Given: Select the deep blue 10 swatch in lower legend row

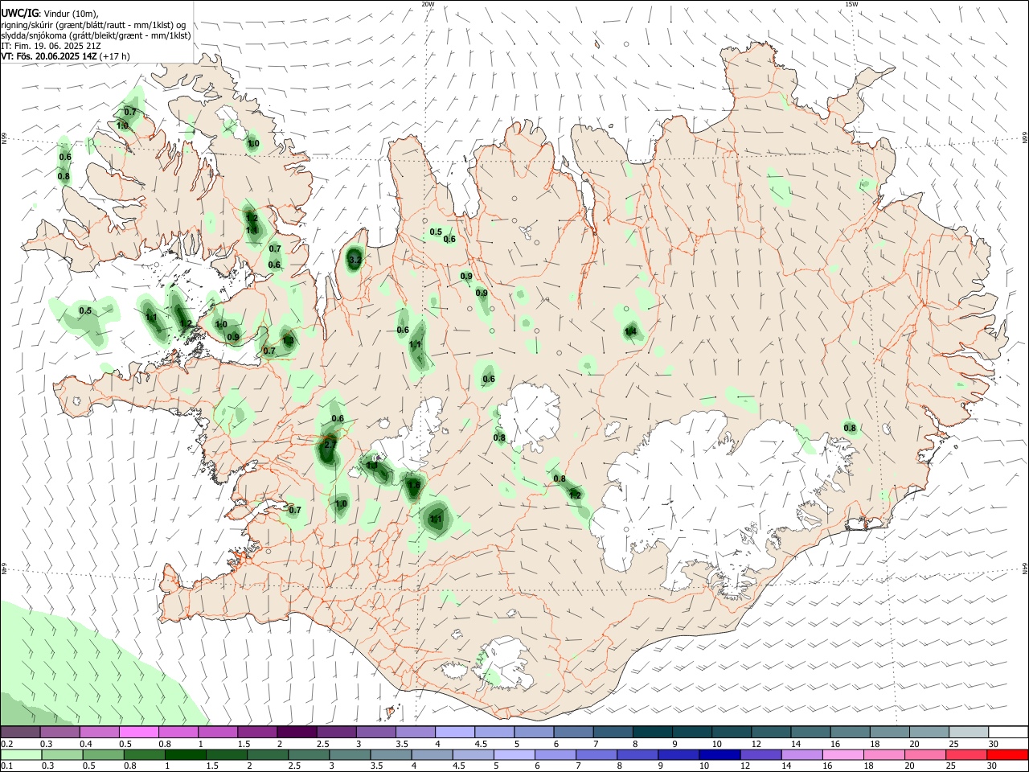Looking at the screenshot, I should click(x=720, y=755).
